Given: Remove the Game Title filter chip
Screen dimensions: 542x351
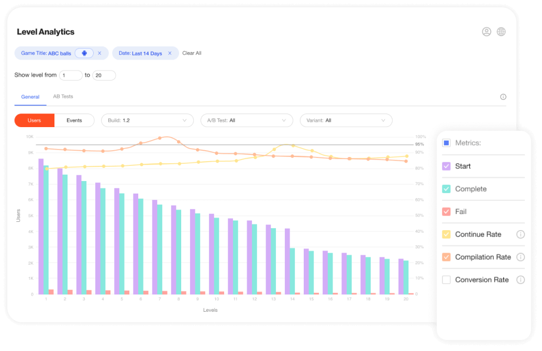Looking at the screenshot, I should 99,53.
